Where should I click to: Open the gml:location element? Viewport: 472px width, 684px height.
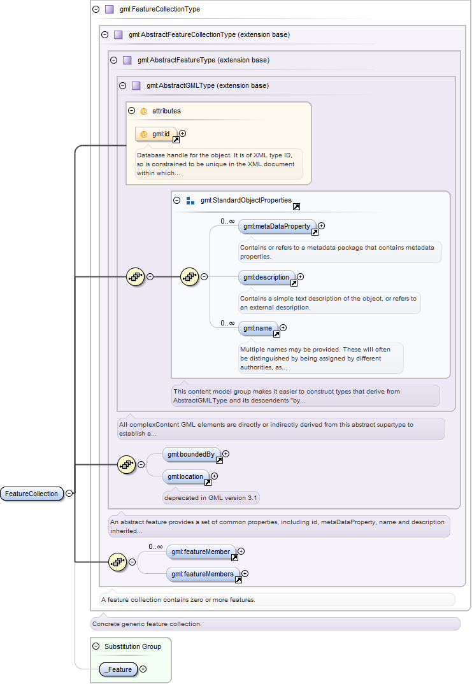click(185, 477)
